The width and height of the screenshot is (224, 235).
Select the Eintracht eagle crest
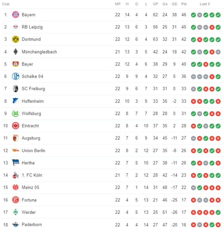(x=15, y=126)
